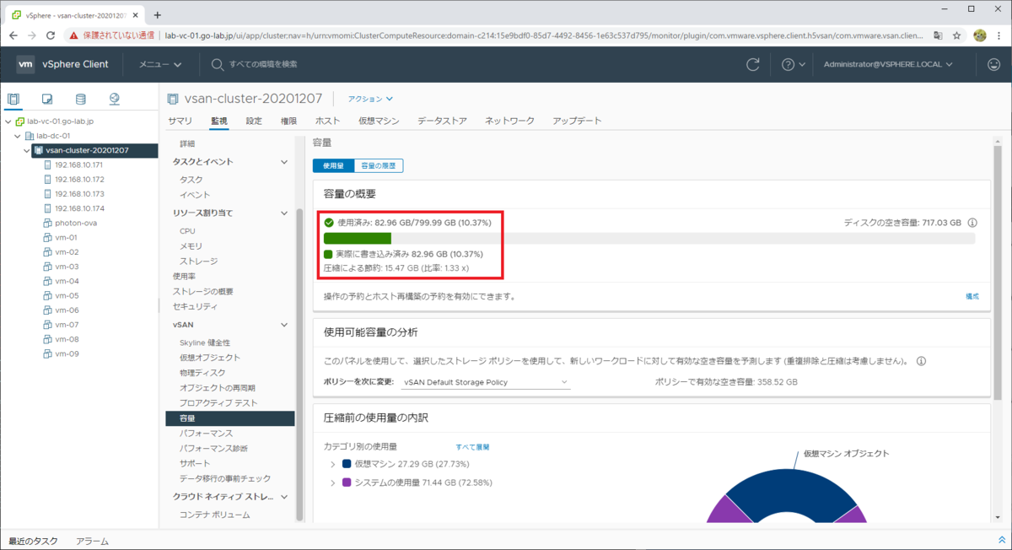
Task: Collapse the クラウド ネイティブ ストレージ section
Action: click(283, 497)
